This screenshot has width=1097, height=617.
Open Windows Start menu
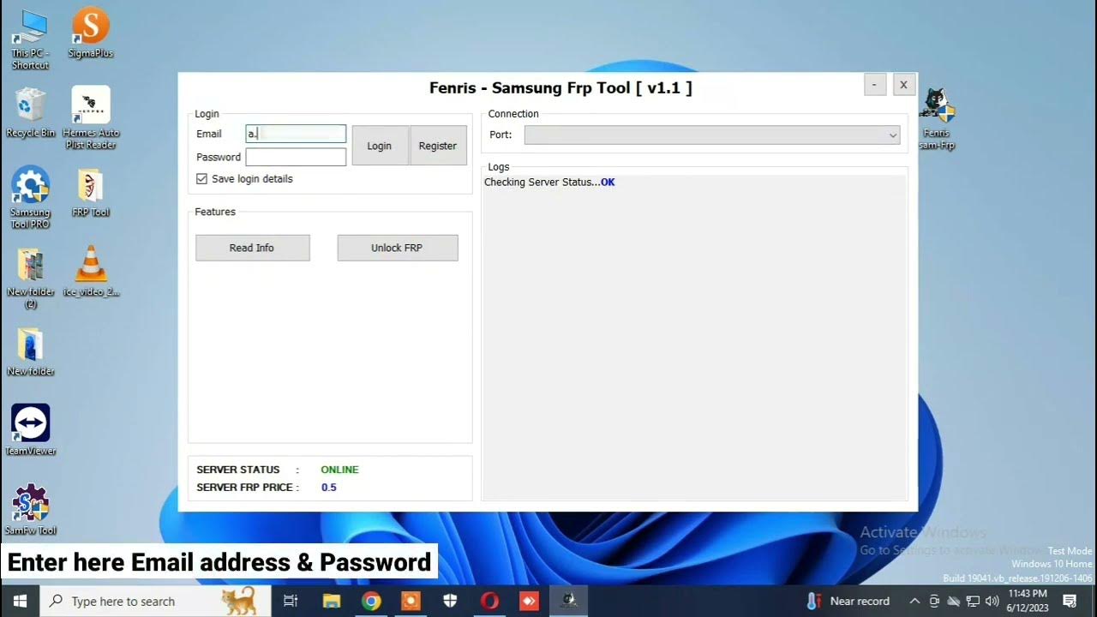[x=20, y=601]
